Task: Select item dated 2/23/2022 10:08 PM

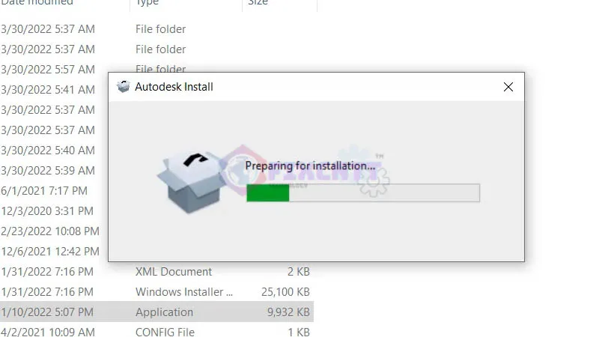Action: pos(50,231)
